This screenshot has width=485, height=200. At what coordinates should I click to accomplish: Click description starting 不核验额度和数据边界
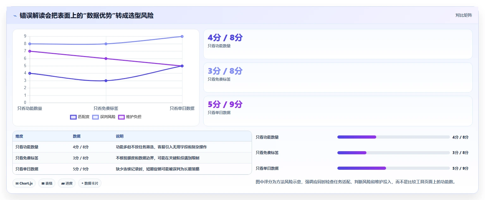click(157, 158)
